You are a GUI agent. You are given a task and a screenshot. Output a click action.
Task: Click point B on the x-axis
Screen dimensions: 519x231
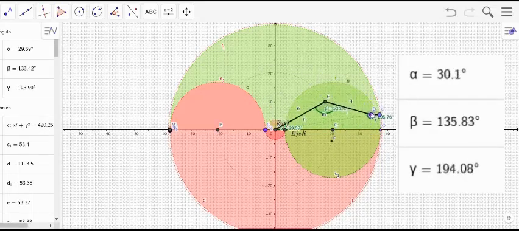pyautogui.click(x=217, y=130)
